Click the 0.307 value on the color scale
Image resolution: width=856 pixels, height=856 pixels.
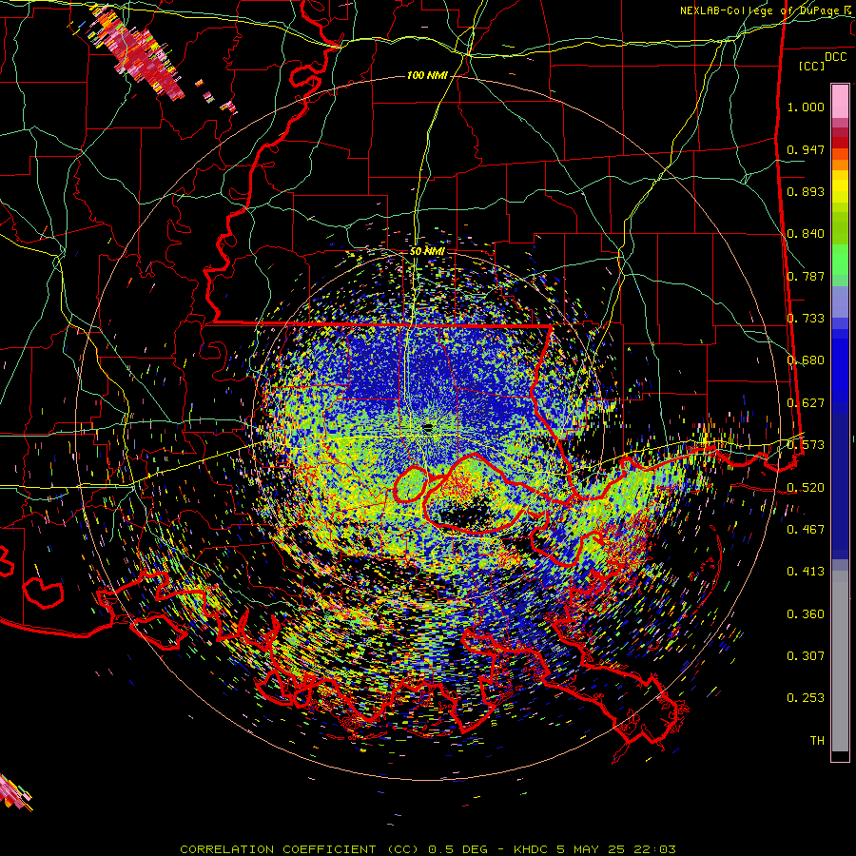806,656
